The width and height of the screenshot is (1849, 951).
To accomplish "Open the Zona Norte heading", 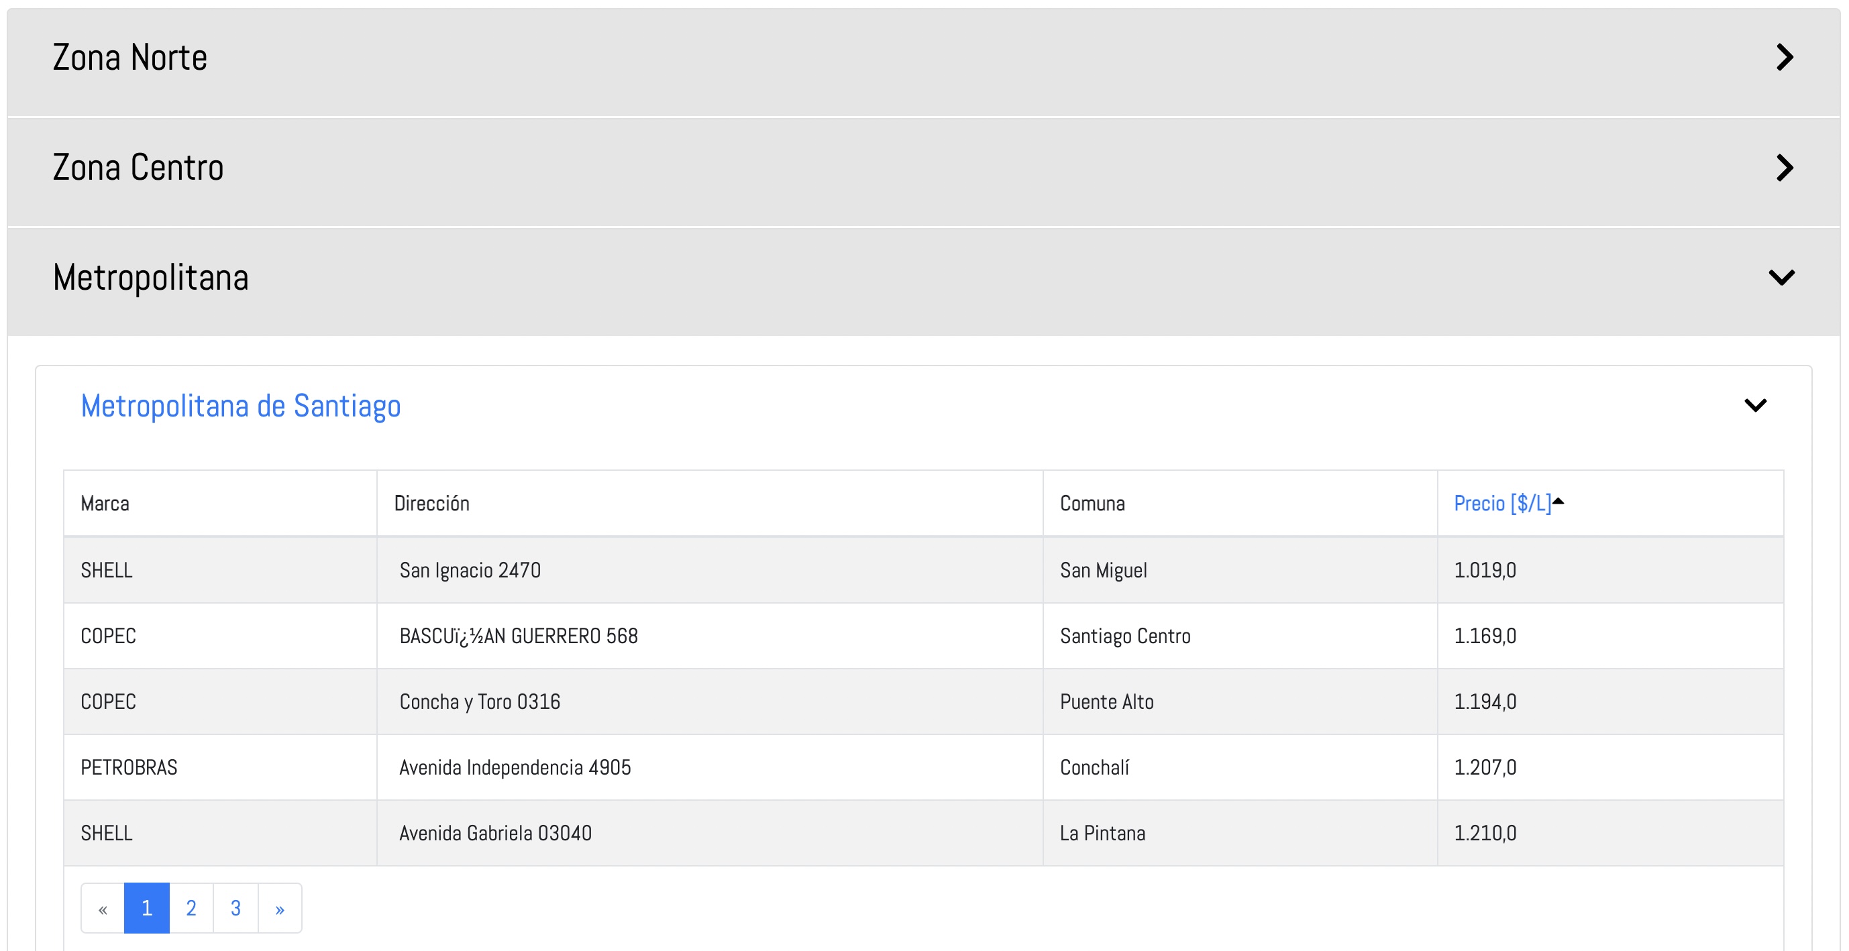I will (x=130, y=58).
